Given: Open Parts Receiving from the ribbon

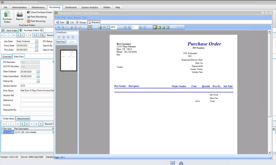Looking at the screenshot, I should click(x=36, y=21).
